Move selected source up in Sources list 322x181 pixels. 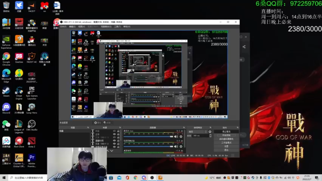pyautogui.click(x=107, y=151)
